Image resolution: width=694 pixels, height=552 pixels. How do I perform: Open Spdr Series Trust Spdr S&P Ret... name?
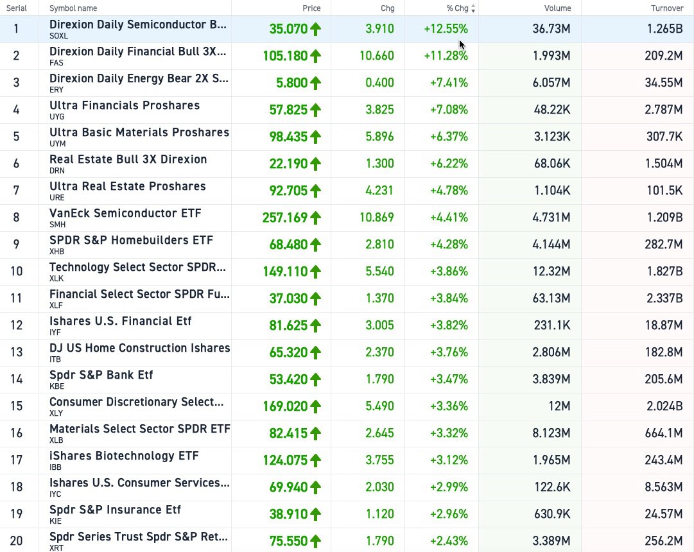click(x=139, y=537)
